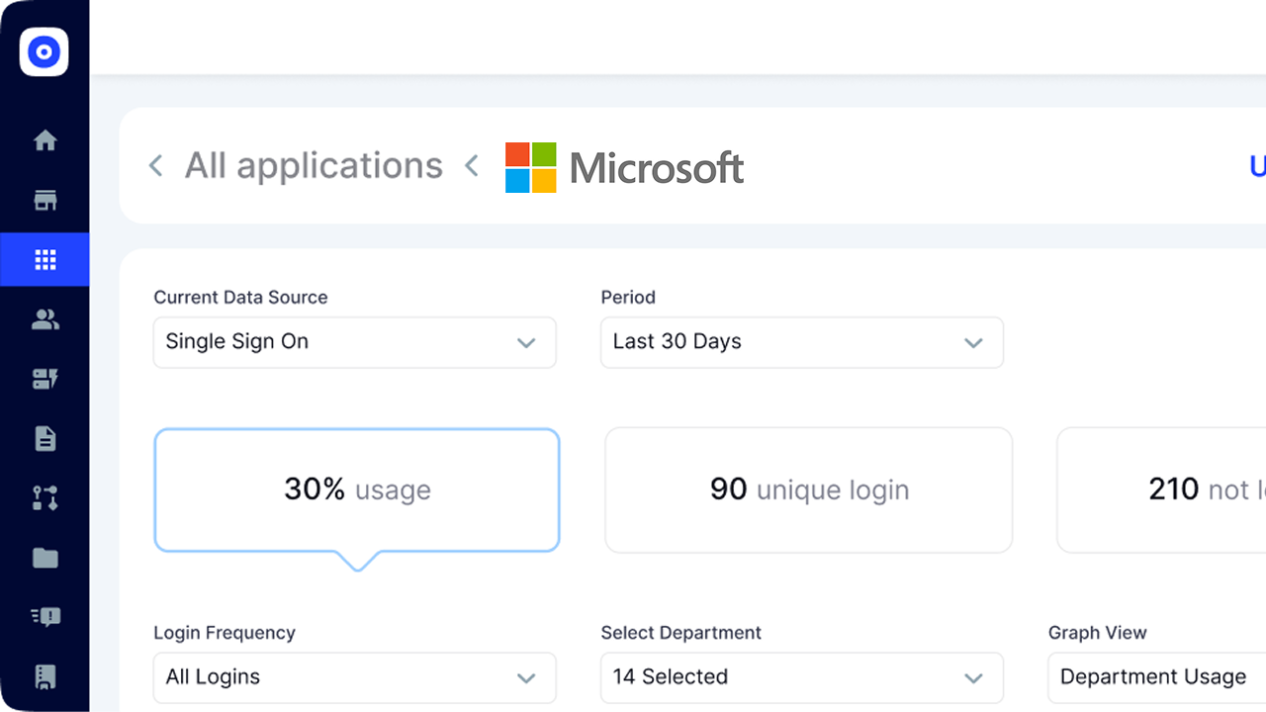Image resolution: width=1266 pixels, height=712 pixels.
Task: Expand the Period dropdown showing Last 30 Days
Action: (x=801, y=342)
